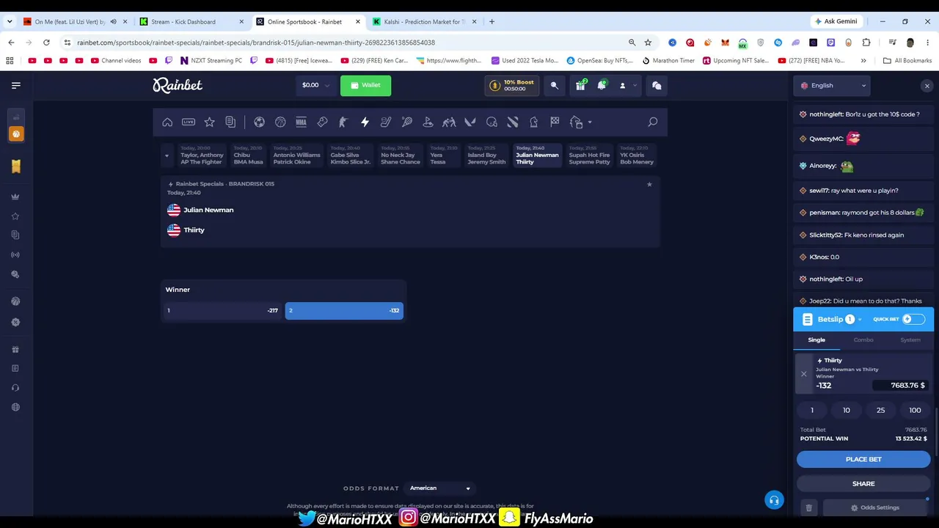Open the green Wallet button
This screenshot has width=939, height=528.
365,86
